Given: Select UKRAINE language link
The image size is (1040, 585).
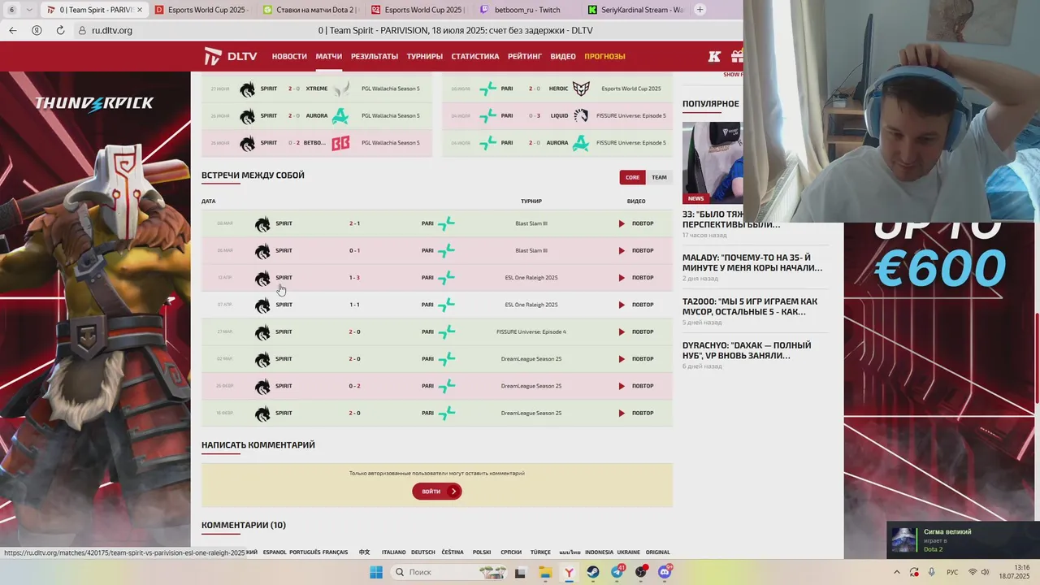Looking at the screenshot, I should tap(628, 552).
